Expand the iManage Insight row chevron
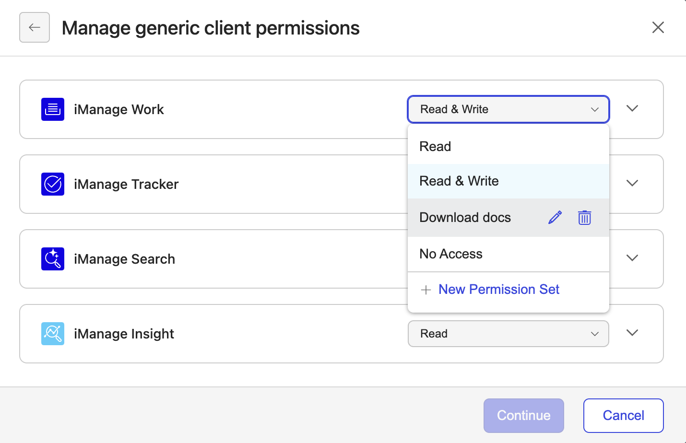This screenshot has width=686, height=443. tap(632, 333)
